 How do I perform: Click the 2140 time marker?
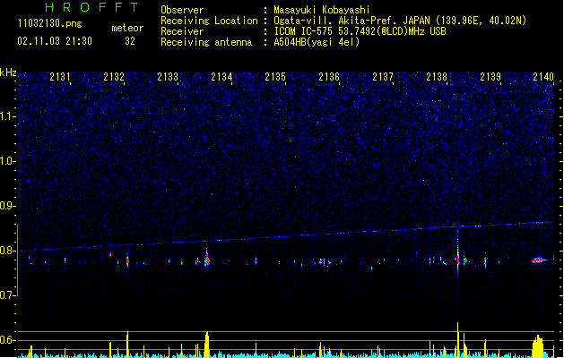[543, 76]
